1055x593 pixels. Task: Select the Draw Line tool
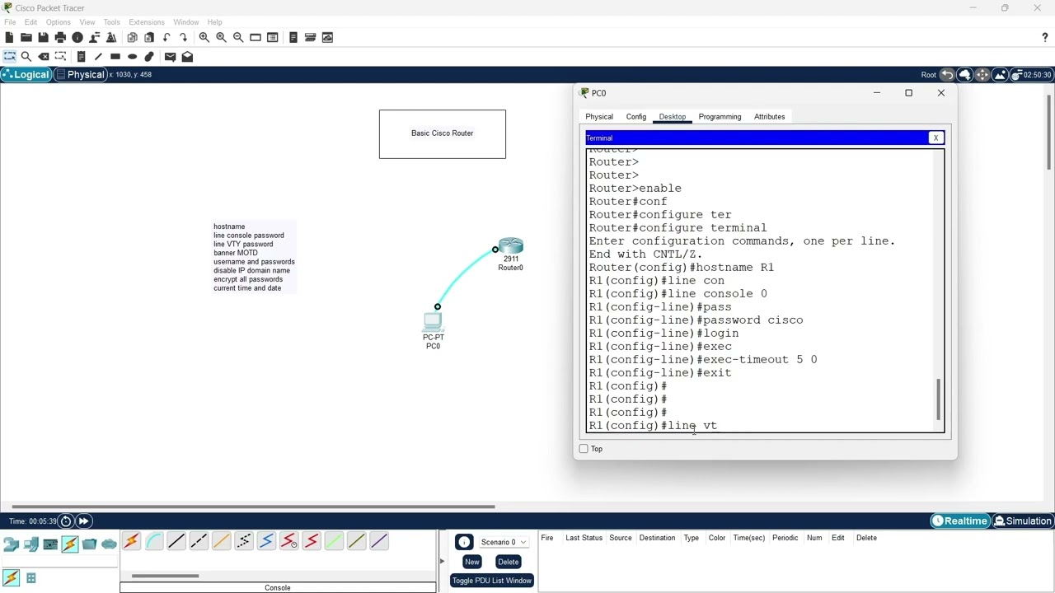[x=98, y=57]
